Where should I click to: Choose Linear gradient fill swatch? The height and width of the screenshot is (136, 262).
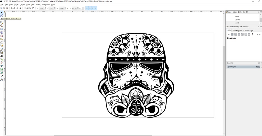pos(236,34)
